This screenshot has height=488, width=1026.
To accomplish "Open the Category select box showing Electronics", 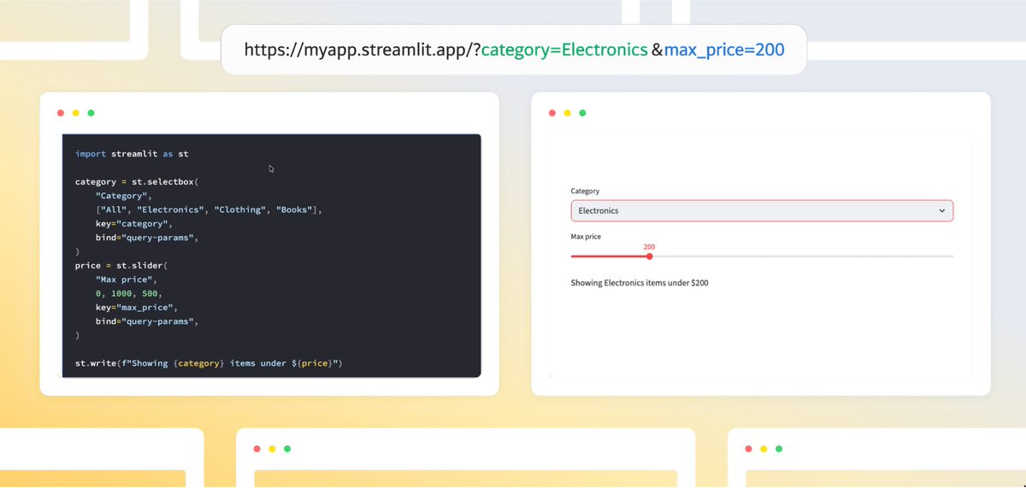I will point(762,210).
